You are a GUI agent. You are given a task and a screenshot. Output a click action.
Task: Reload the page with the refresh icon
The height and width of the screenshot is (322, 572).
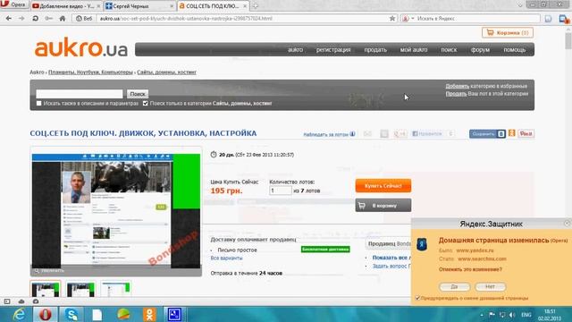pos(36,18)
